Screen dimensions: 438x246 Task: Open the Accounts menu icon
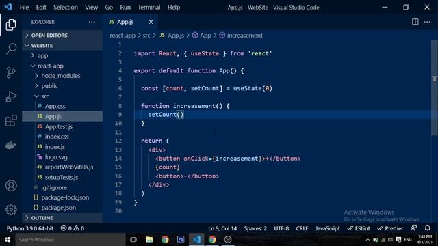click(11, 186)
